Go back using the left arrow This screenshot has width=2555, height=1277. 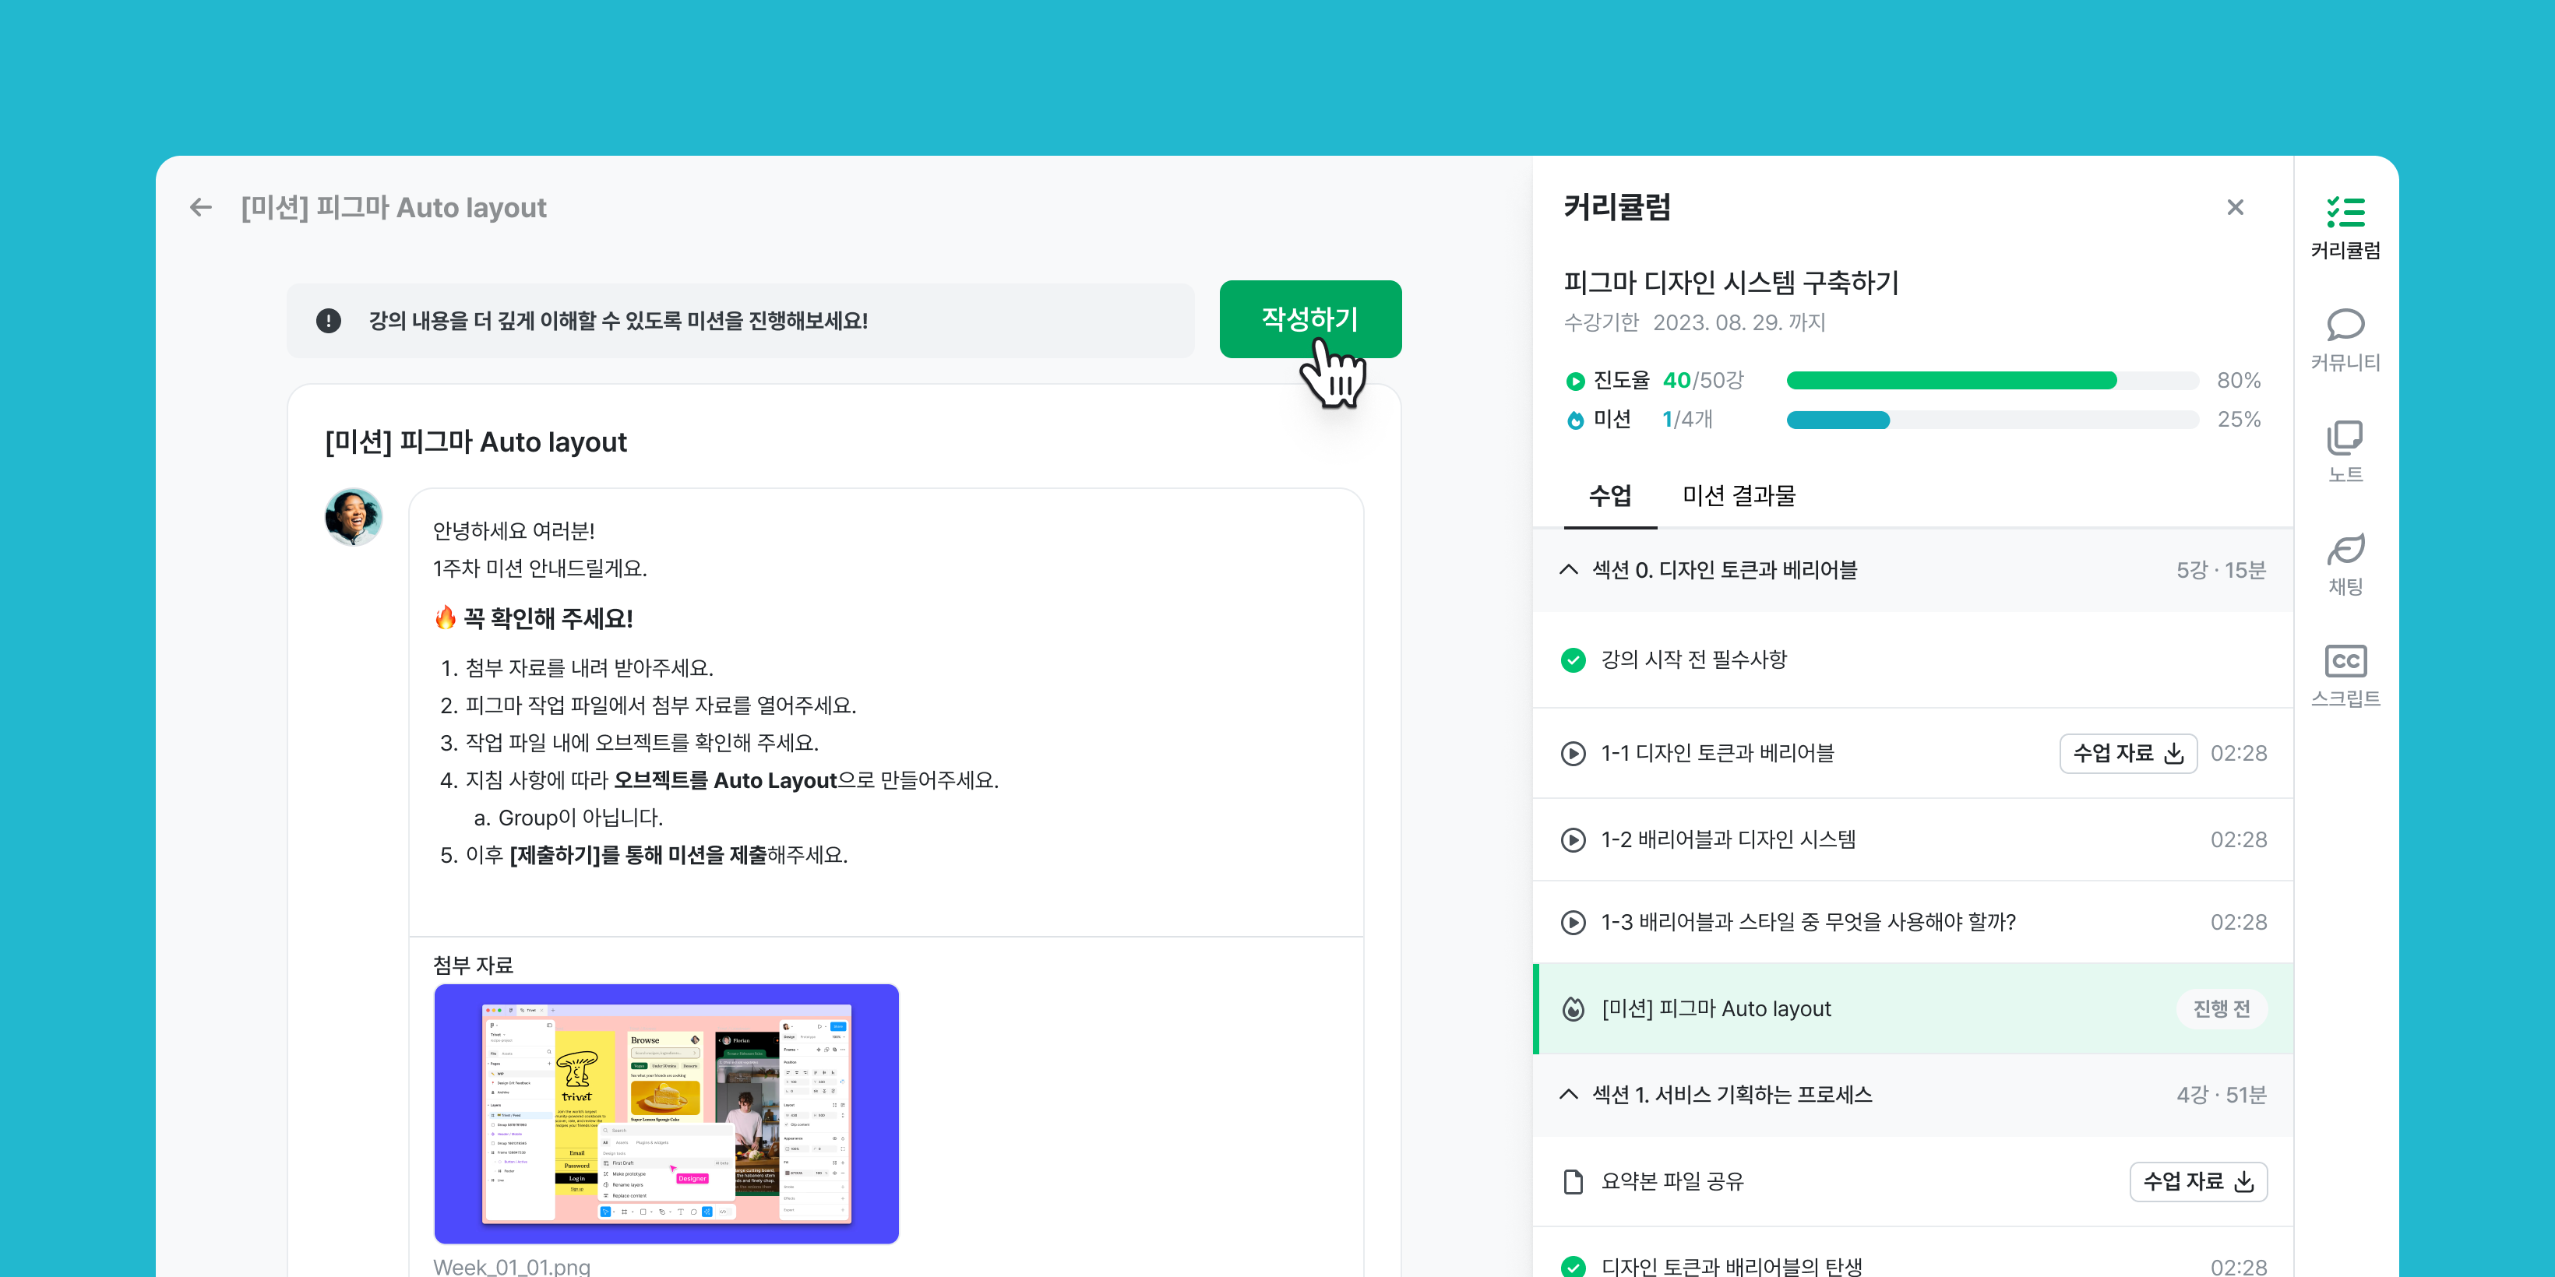click(201, 207)
